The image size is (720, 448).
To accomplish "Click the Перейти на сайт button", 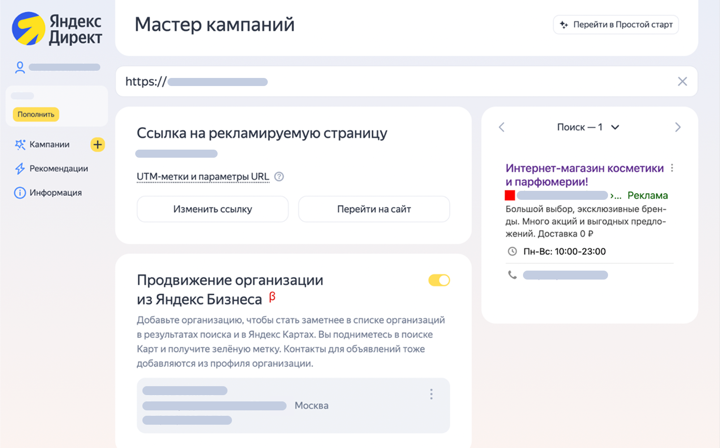I will (x=373, y=209).
